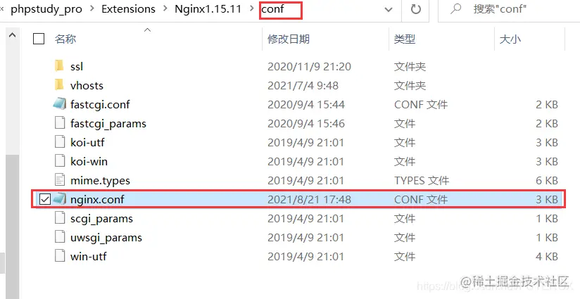This screenshot has height=299, width=580.
Task: Click conf in the breadcrumb path
Action: (x=272, y=9)
